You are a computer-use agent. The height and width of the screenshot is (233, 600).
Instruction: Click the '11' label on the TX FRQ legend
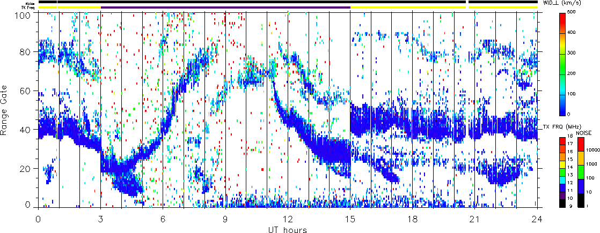[x=570, y=191]
